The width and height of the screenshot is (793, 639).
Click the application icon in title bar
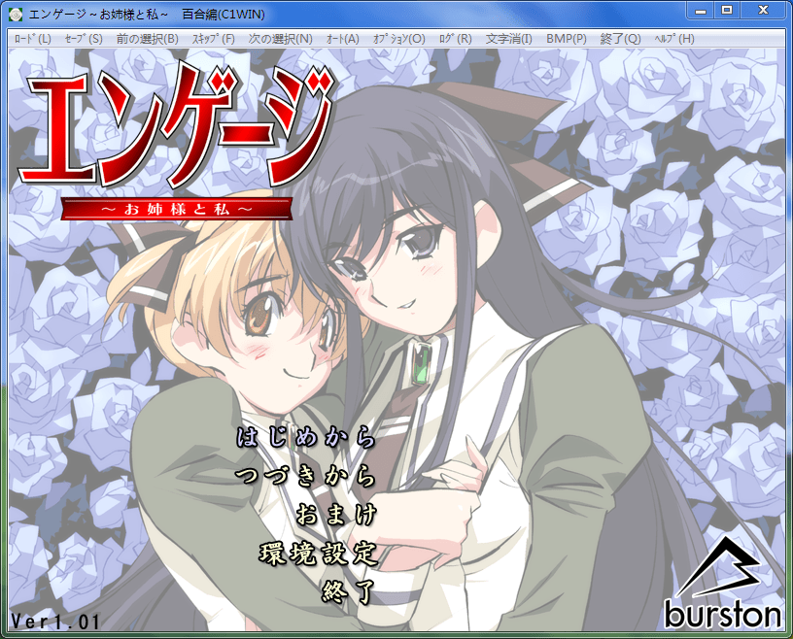[x=16, y=14]
